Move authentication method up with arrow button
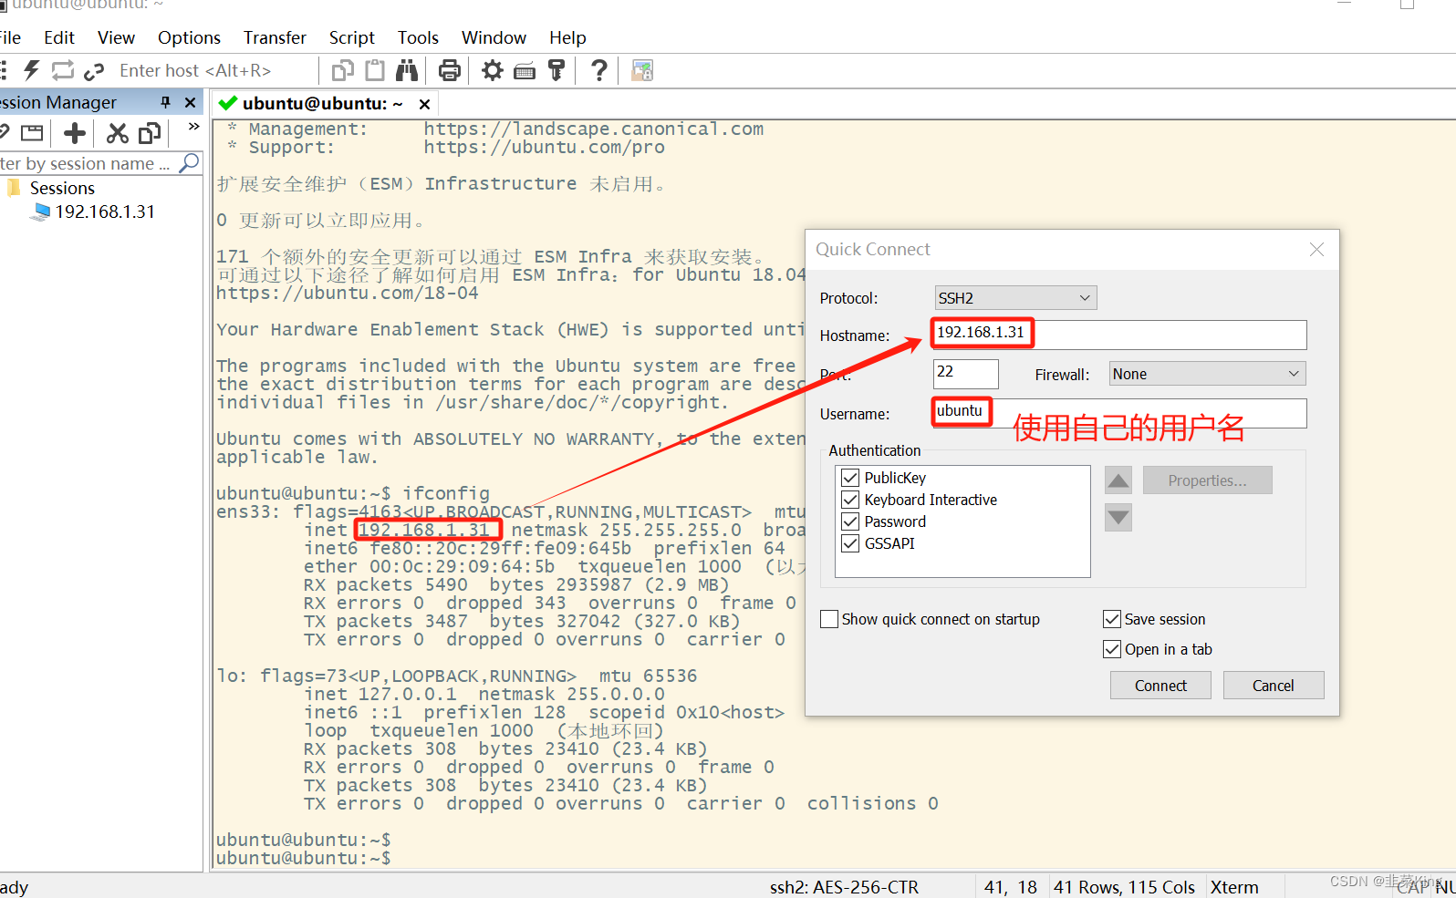Viewport: 1456px width, 898px height. (1118, 480)
